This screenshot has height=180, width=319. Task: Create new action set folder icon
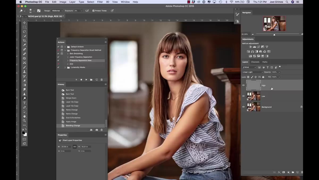coord(91,80)
